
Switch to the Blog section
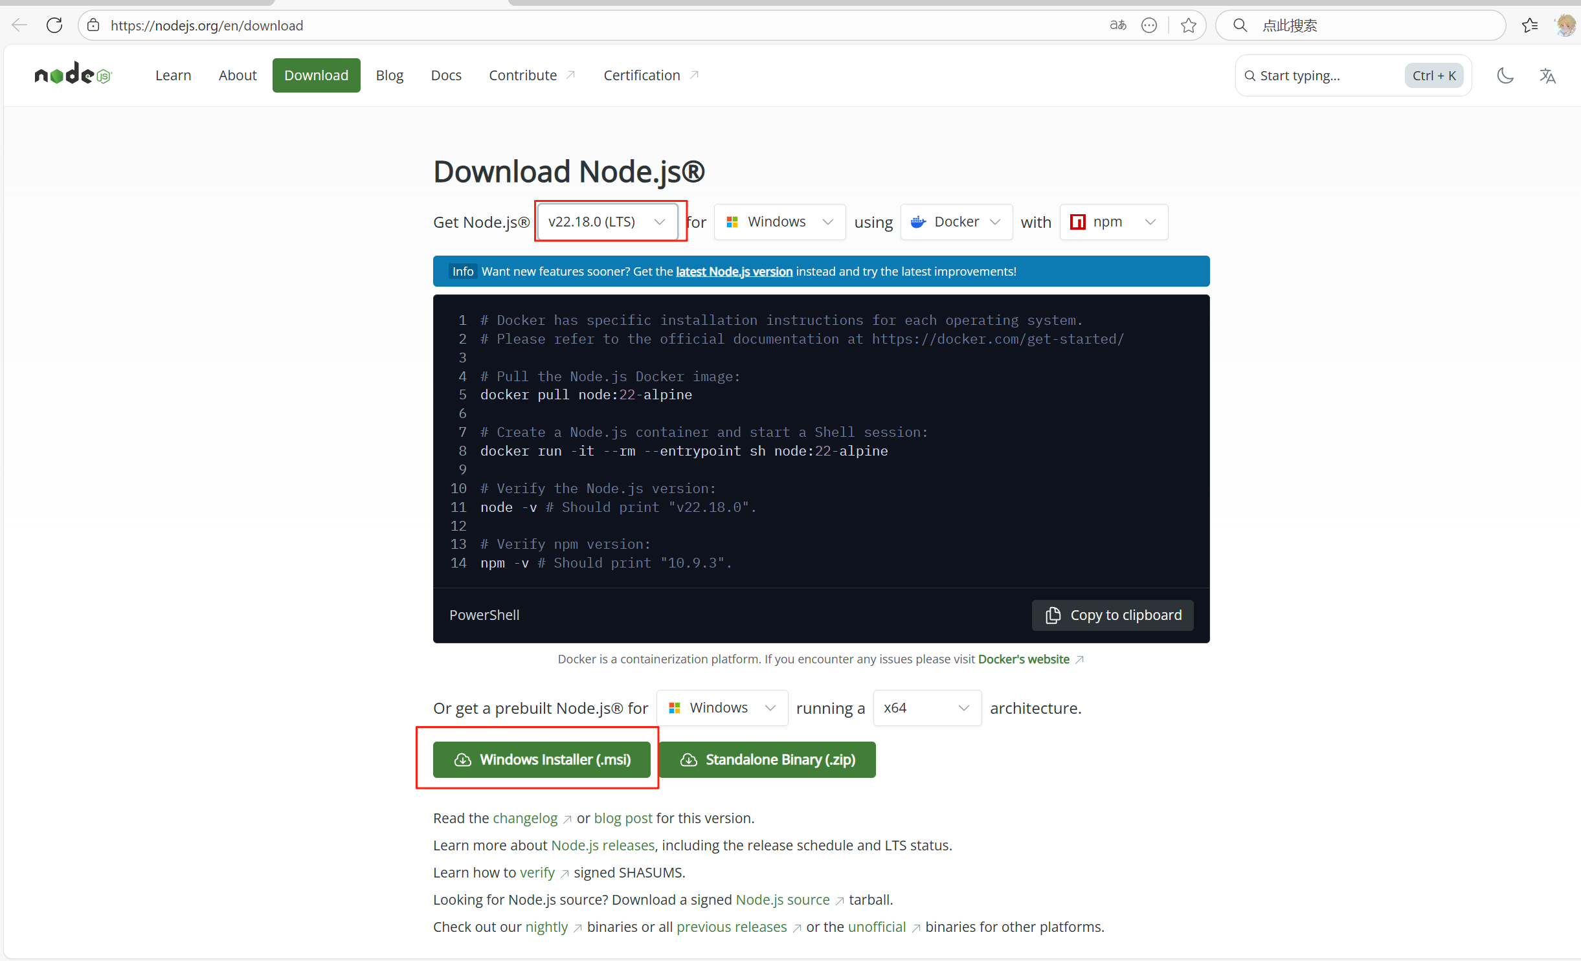tap(389, 75)
